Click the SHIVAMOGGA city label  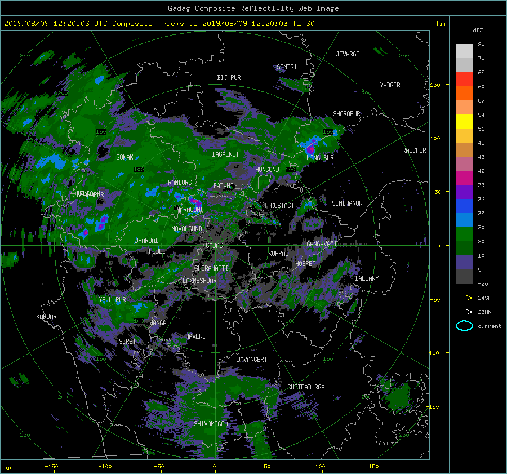(211, 424)
